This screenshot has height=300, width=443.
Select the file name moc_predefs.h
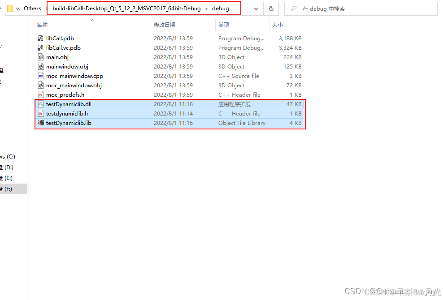(65, 95)
